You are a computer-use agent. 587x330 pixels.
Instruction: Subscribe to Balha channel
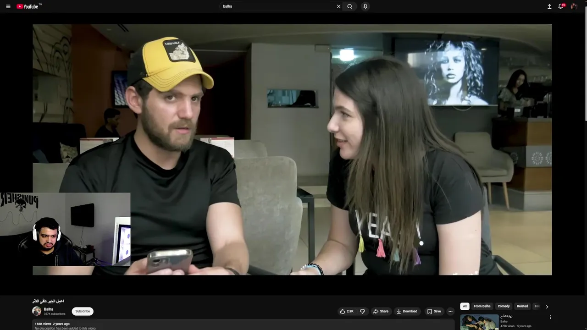click(x=83, y=311)
